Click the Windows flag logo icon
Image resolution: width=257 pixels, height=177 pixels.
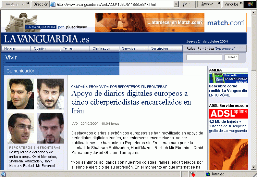[250, 4]
